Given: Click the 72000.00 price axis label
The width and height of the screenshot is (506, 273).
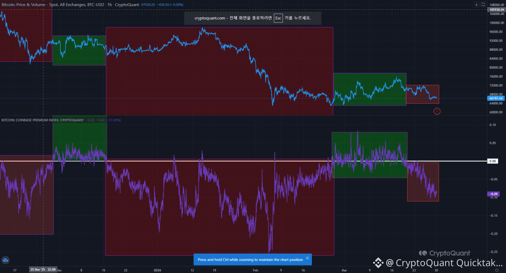Looking at the screenshot, I should click(497, 85).
